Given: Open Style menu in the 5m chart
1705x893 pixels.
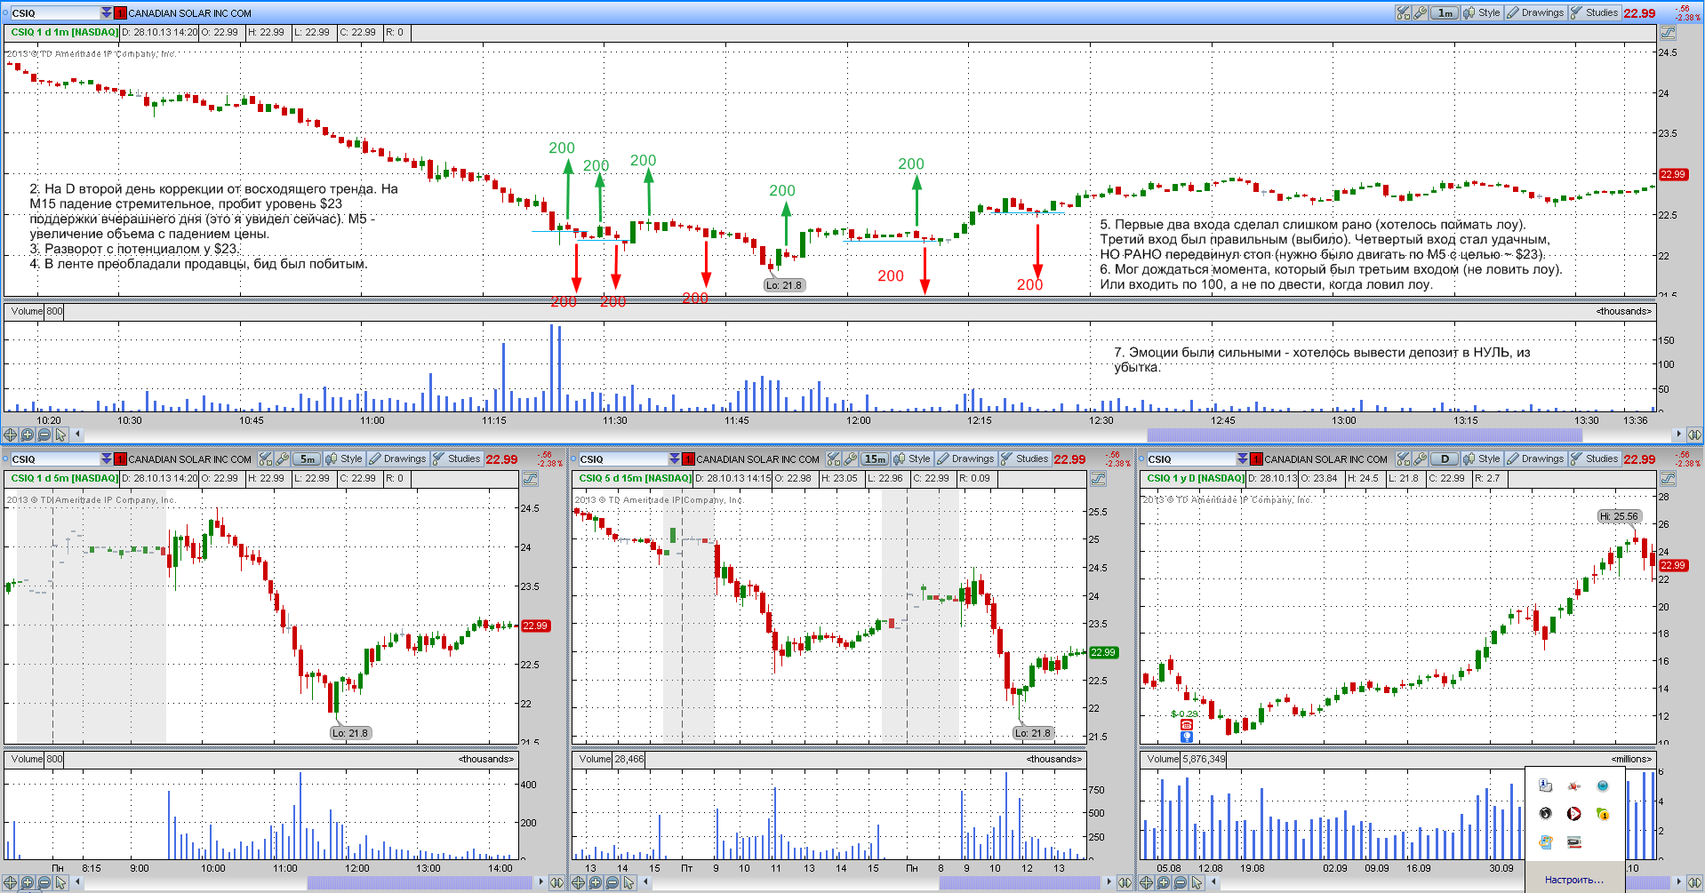Looking at the screenshot, I should (344, 458).
